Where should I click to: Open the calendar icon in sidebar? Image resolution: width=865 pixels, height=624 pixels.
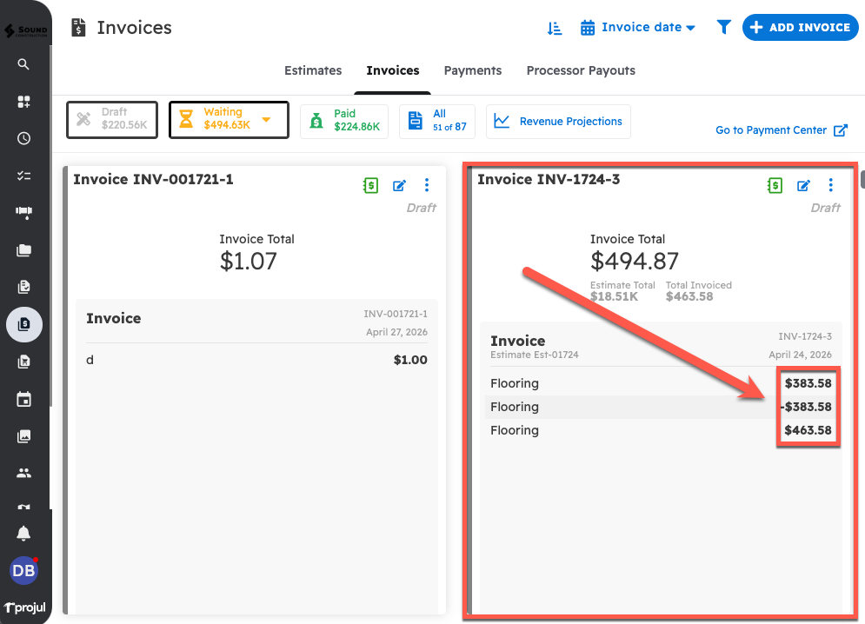pos(23,400)
